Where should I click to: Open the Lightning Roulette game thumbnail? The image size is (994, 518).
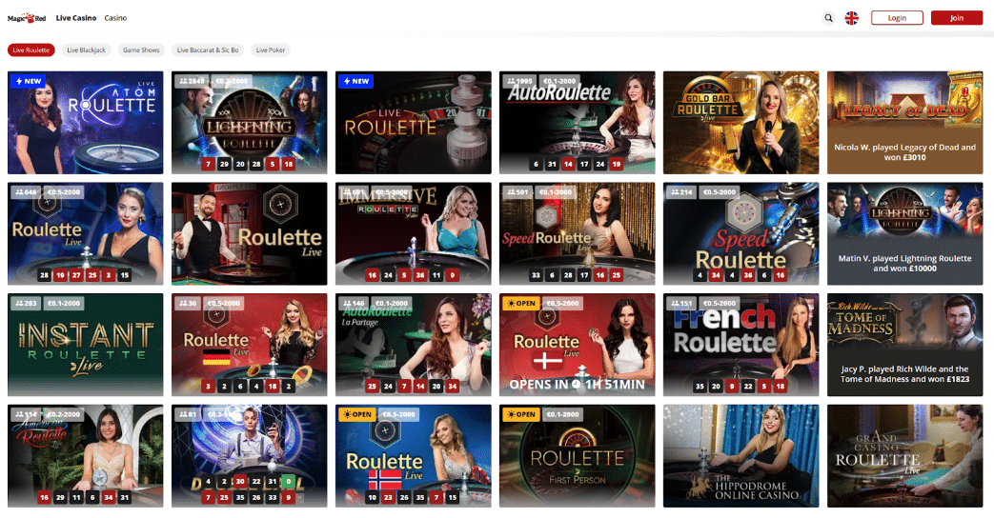coord(249,122)
